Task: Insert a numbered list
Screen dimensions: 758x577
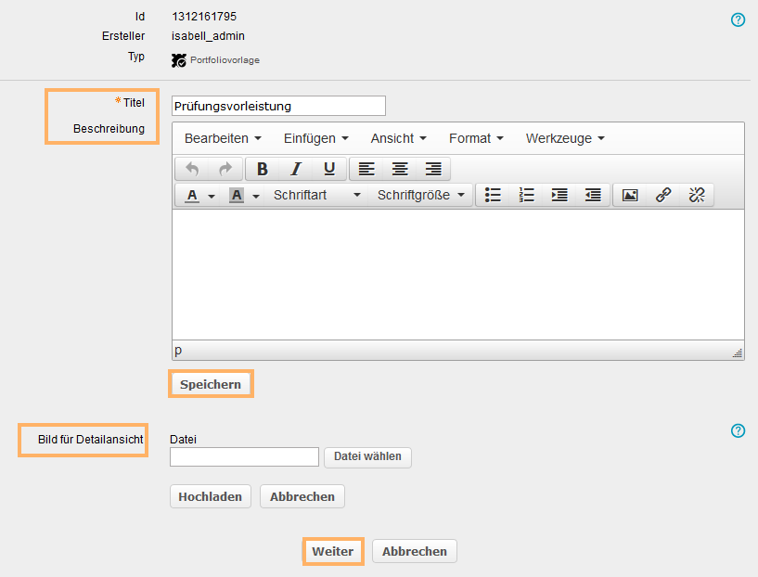Action: tap(527, 195)
